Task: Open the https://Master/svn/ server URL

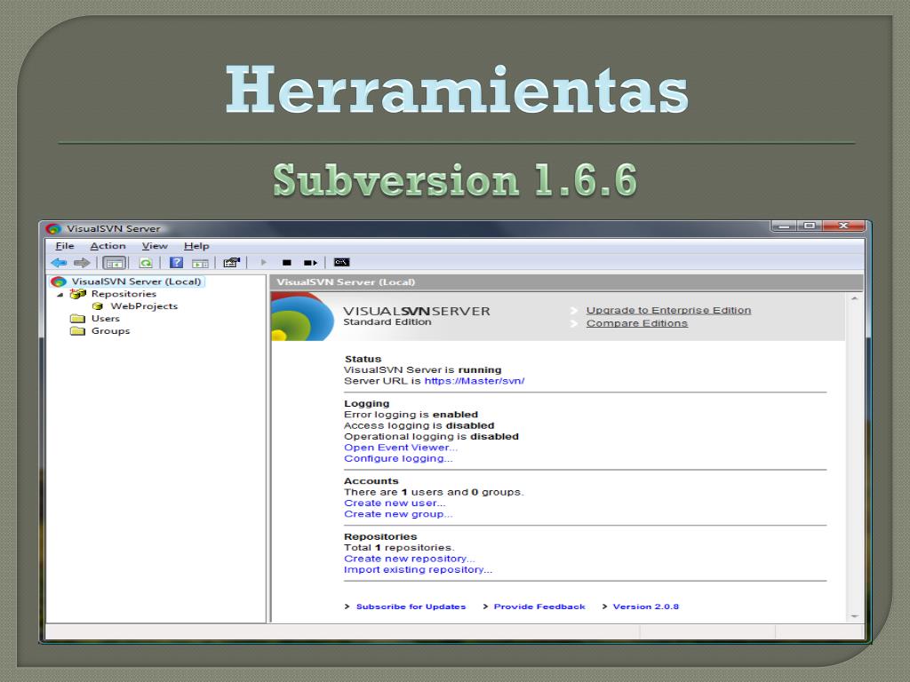Action: pos(475,381)
